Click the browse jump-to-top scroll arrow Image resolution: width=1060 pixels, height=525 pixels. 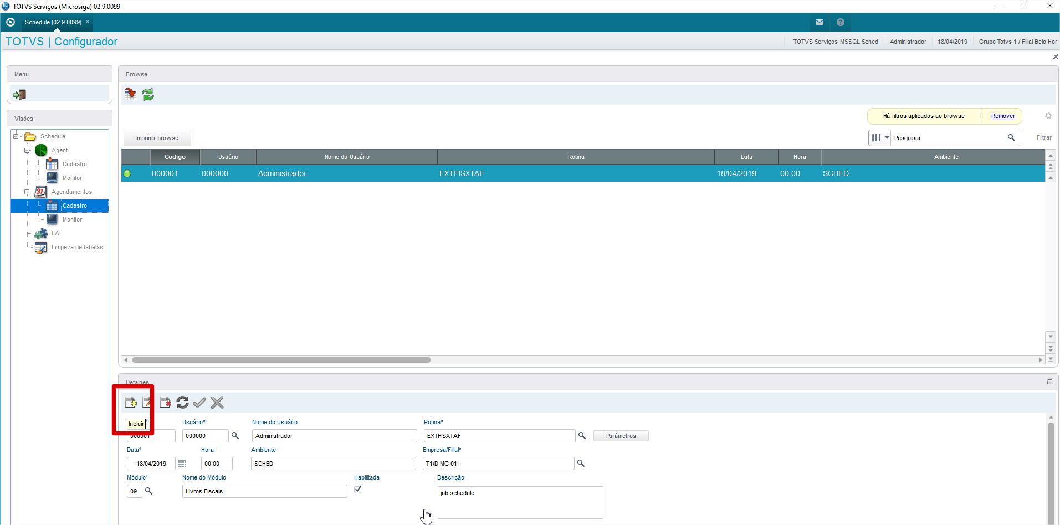[1051, 156]
